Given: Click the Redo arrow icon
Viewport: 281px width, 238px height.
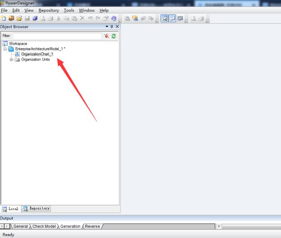Looking at the screenshot, I should [x=98, y=18].
